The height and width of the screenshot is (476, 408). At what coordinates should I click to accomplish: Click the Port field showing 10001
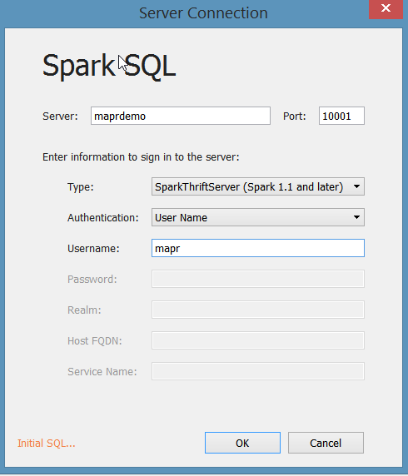(x=341, y=116)
